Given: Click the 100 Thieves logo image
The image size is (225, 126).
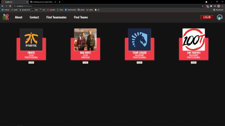Looking at the screenshot, I should click(194, 39).
